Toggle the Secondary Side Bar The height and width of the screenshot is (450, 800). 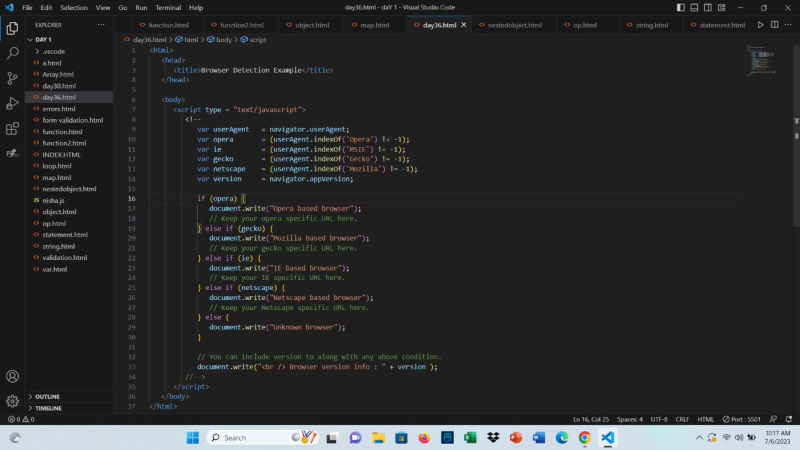tap(707, 7)
